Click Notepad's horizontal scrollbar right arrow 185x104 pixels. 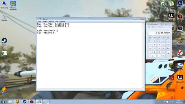(141, 89)
